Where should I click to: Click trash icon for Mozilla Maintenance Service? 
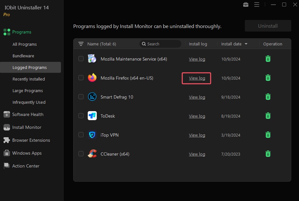coord(268,59)
